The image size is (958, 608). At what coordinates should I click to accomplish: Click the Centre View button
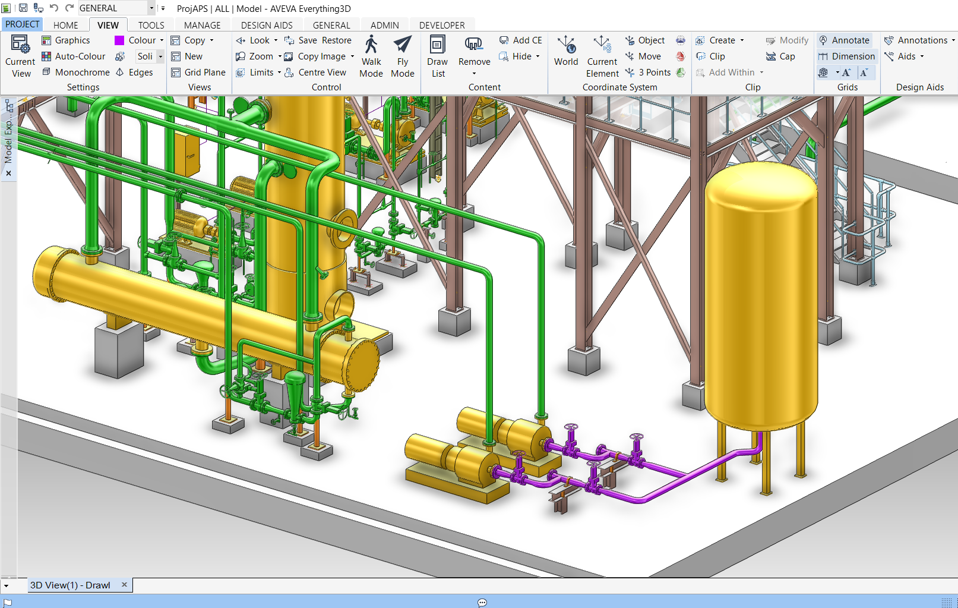pyautogui.click(x=321, y=72)
